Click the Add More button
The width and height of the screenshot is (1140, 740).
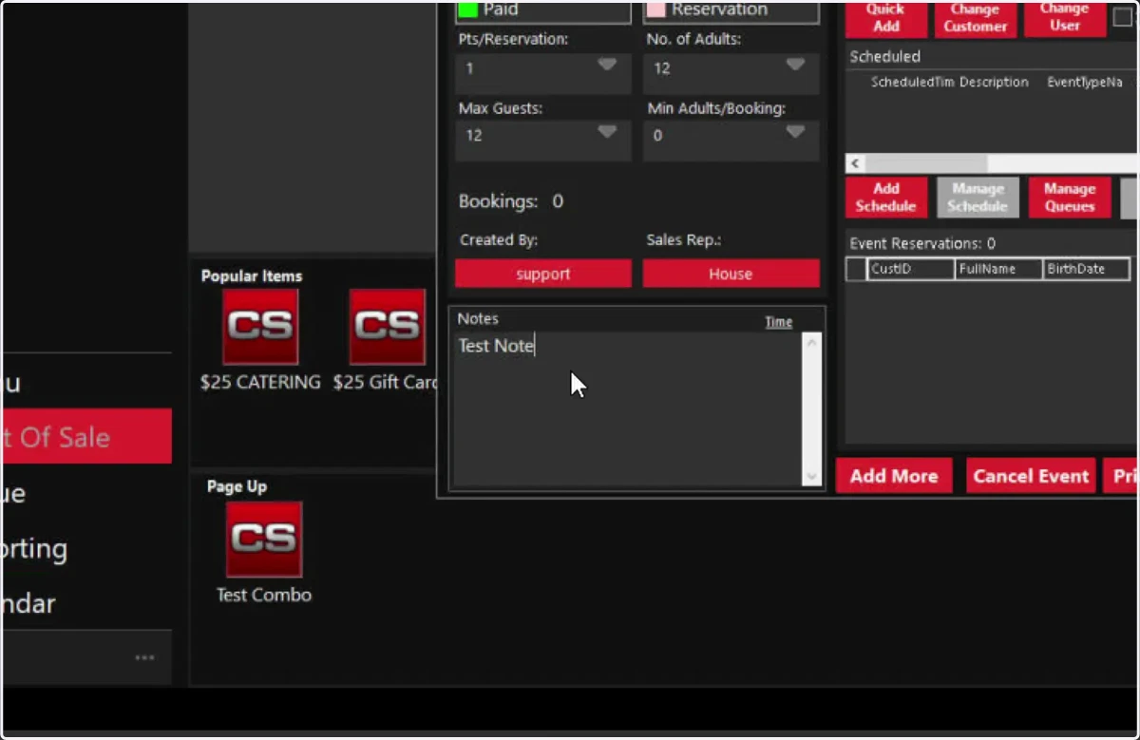894,476
